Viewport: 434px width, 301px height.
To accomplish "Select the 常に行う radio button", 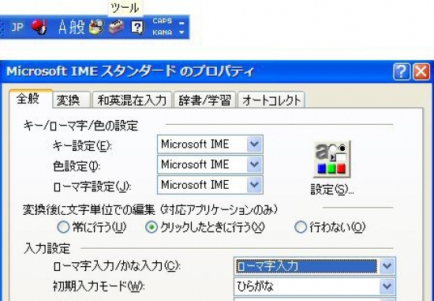I will coord(63,228).
